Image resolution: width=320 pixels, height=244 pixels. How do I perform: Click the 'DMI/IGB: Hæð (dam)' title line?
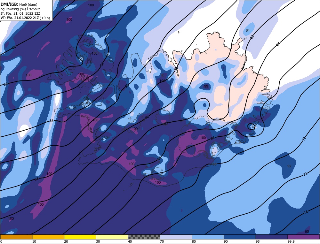pyautogui.click(x=19, y=4)
